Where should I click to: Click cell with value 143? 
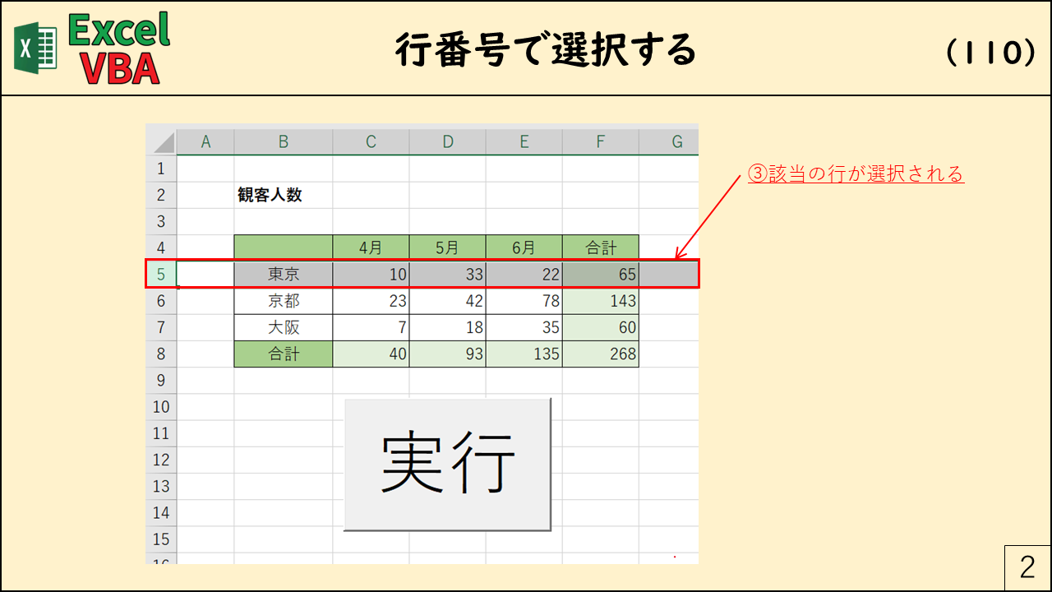coord(600,301)
